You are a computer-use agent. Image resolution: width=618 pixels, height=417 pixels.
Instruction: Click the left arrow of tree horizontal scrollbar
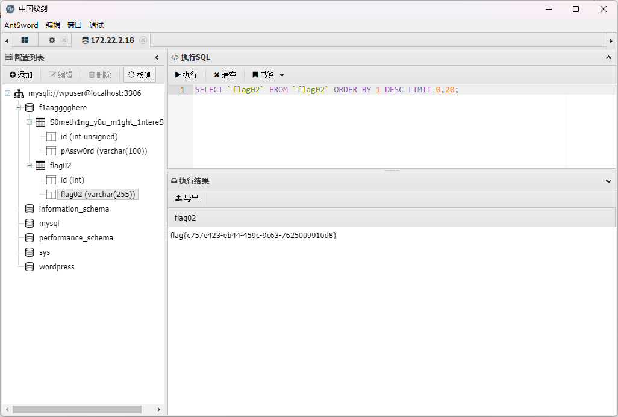[7, 410]
